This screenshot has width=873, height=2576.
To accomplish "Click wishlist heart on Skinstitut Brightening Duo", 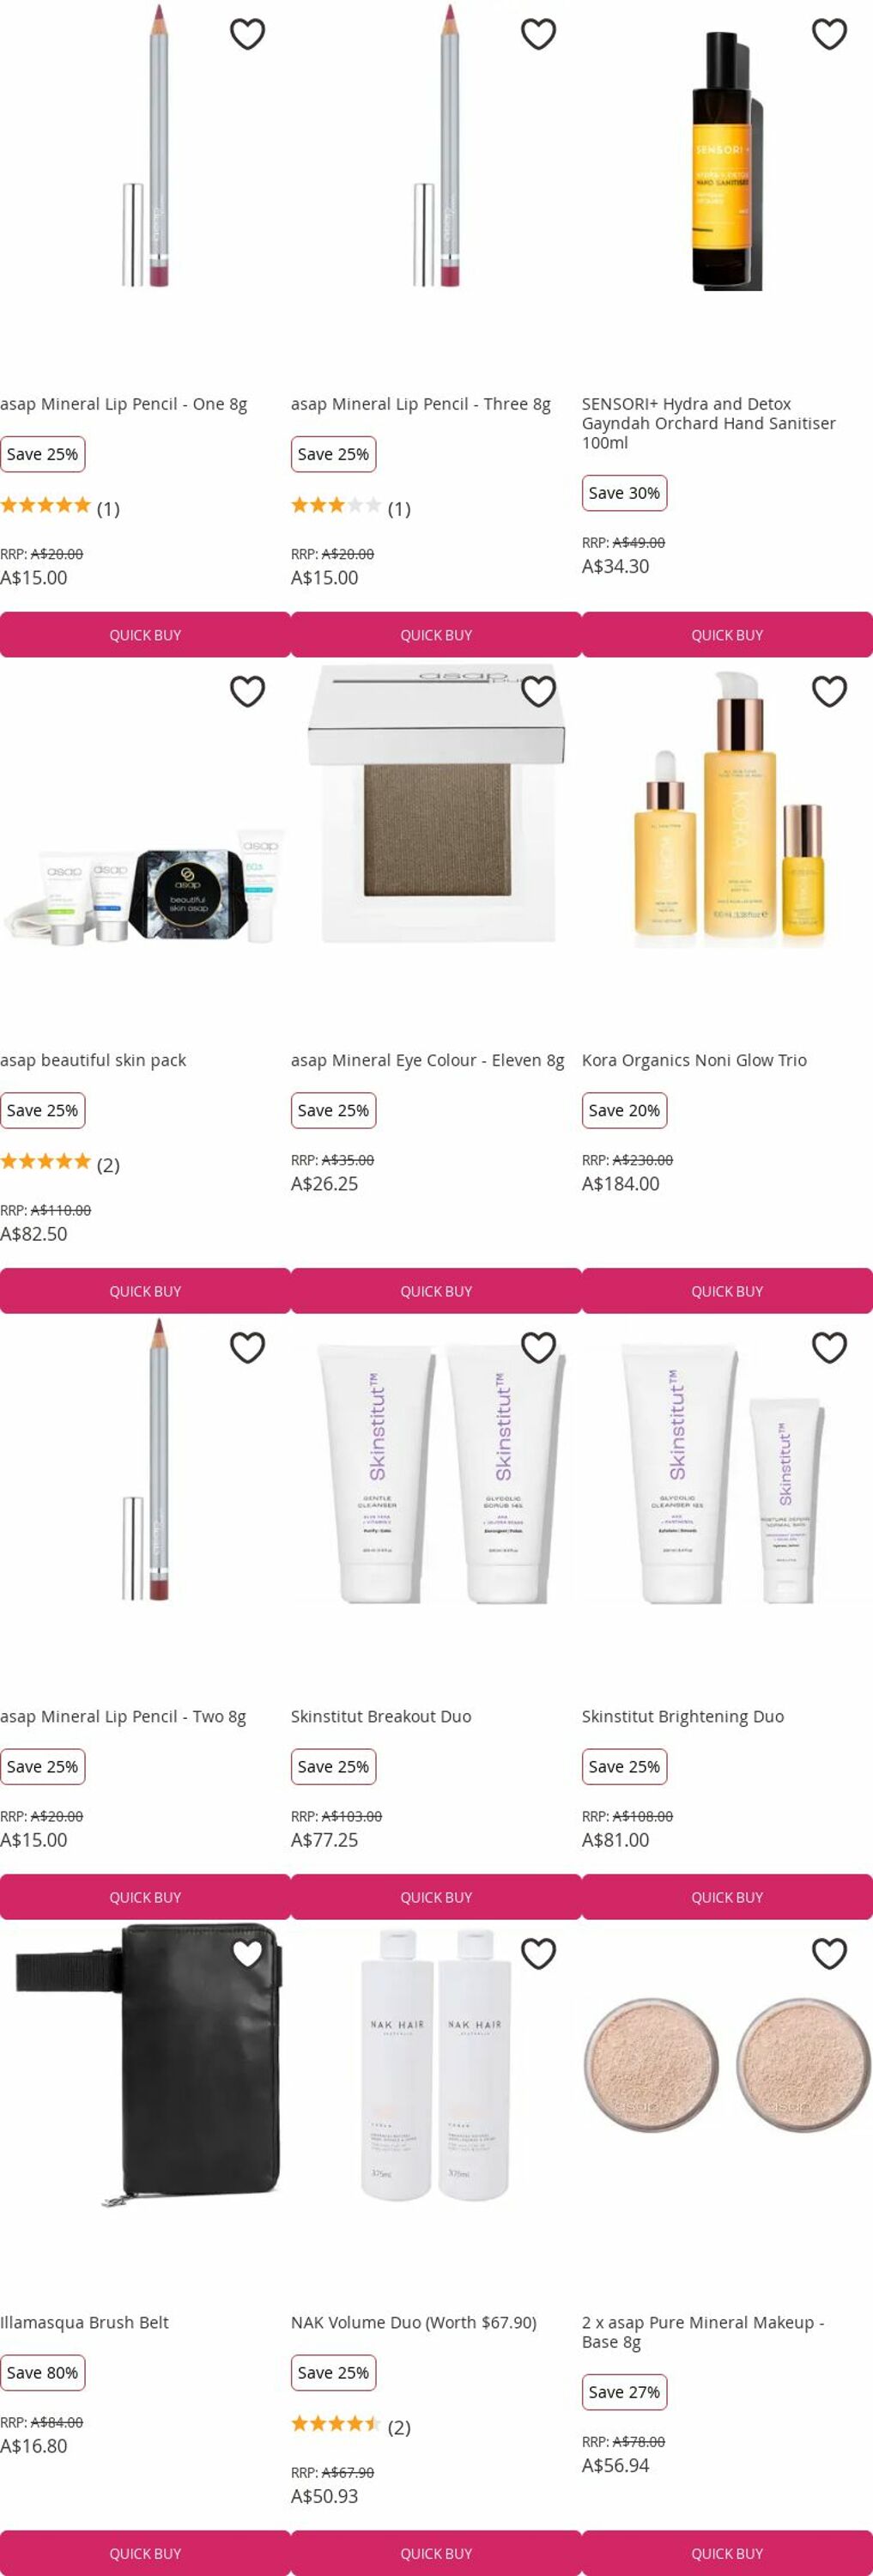I will coord(829,1347).
